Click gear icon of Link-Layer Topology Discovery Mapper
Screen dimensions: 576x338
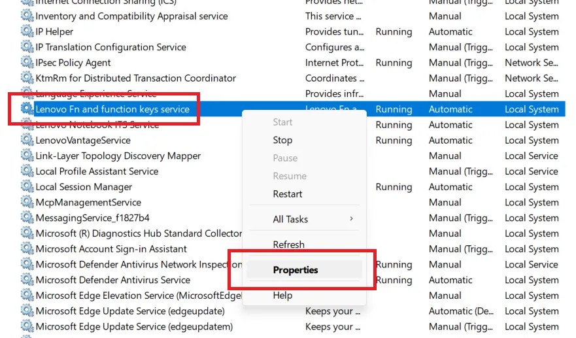point(27,156)
